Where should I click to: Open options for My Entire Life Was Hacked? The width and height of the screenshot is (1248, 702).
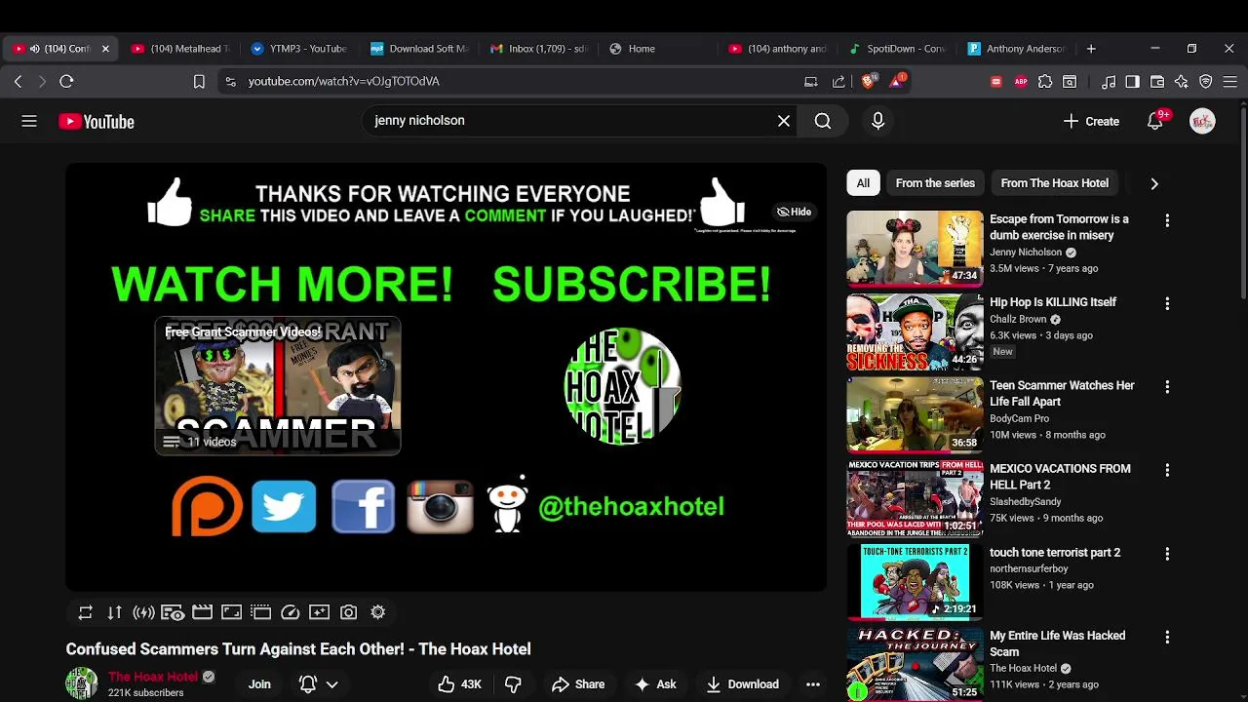[x=1167, y=637]
